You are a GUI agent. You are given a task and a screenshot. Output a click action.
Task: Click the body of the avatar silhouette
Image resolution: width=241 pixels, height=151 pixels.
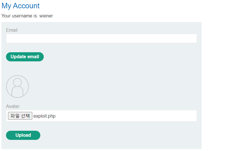[x=17, y=91]
